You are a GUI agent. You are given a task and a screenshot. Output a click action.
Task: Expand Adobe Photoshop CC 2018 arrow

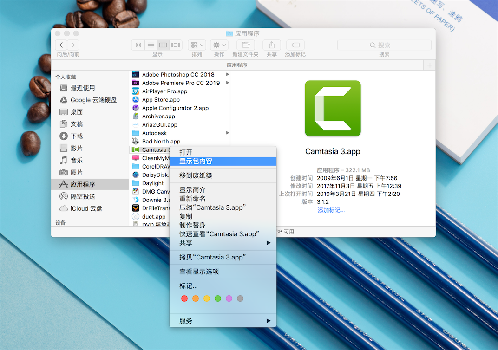pos(228,74)
